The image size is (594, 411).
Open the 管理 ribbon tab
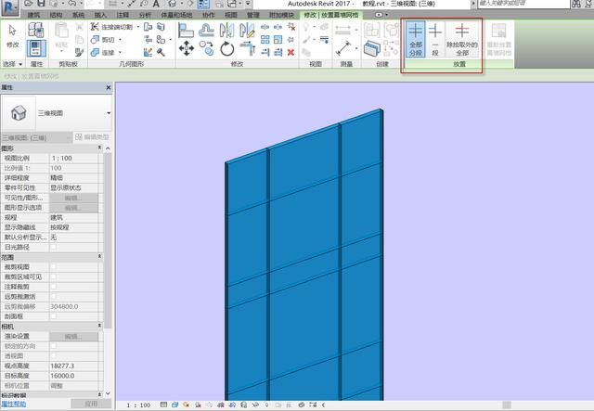tap(253, 15)
